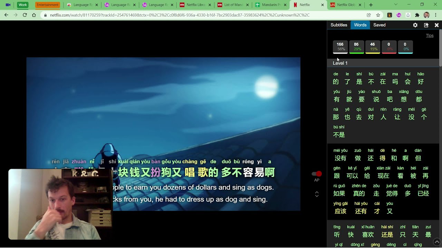Viewport: 442px width, 248px height.
Task: View site information lock icon
Action: 45,15
